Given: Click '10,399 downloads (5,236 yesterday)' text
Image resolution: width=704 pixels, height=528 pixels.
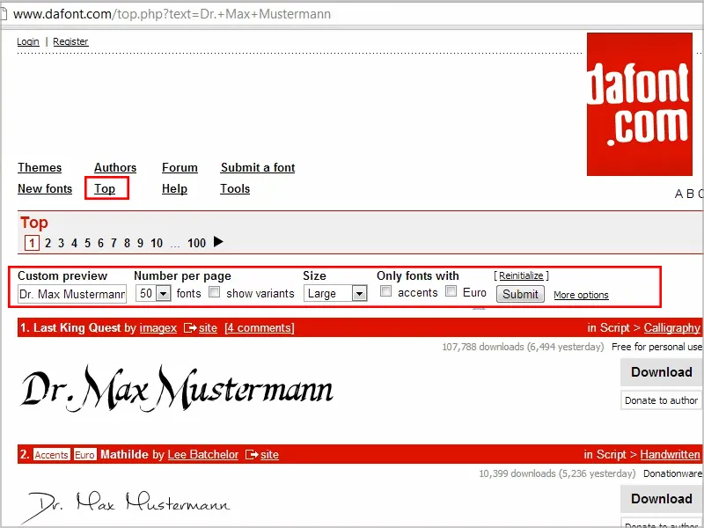Looking at the screenshot, I should pos(557,473).
